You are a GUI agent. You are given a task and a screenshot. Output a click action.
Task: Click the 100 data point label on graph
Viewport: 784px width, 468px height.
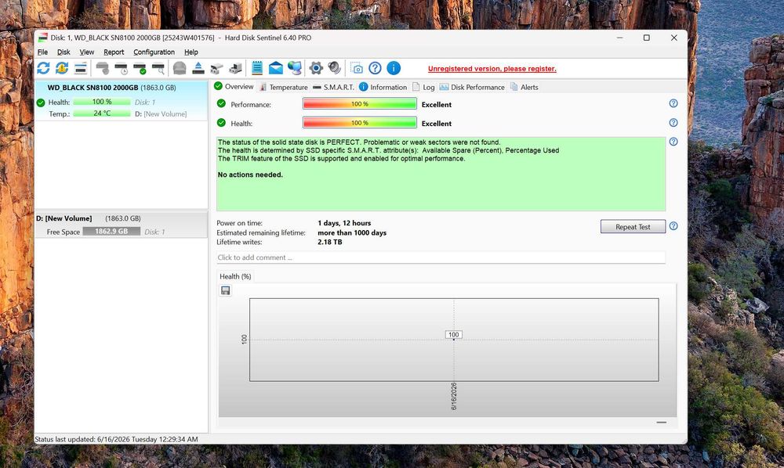(453, 335)
